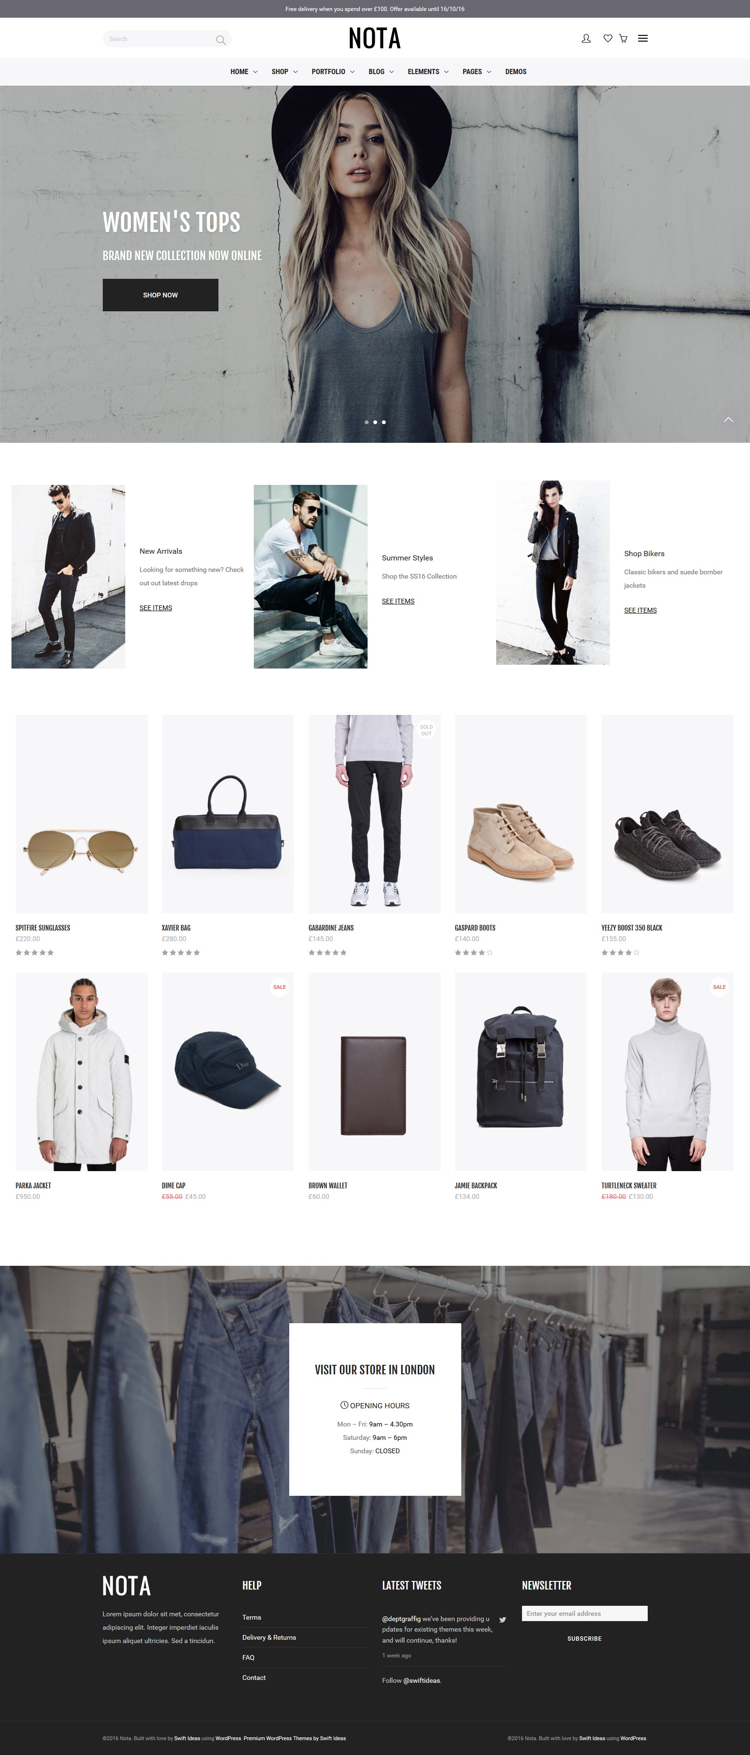Rate Gaspard Boots using the stars
The height and width of the screenshot is (1755, 750).
pyautogui.click(x=473, y=953)
